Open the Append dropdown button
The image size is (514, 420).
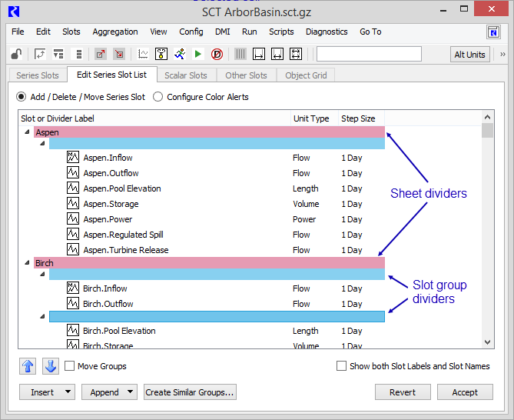(x=109, y=392)
